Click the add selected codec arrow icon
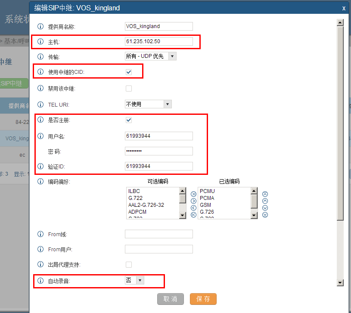Viewport: 351px width, 313px height. pos(193,201)
